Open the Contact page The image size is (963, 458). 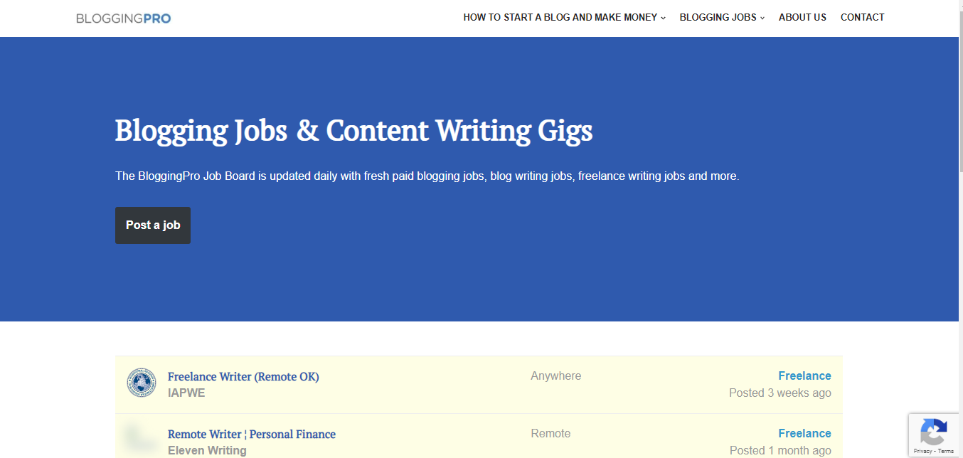tap(863, 17)
